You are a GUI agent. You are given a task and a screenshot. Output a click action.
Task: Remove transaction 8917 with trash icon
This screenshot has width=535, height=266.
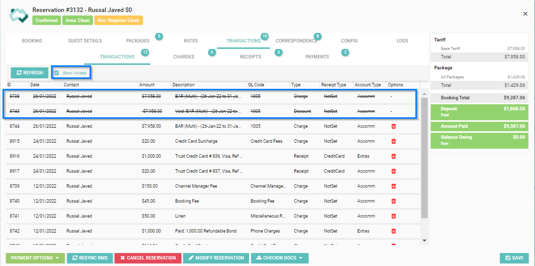tap(393, 171)
